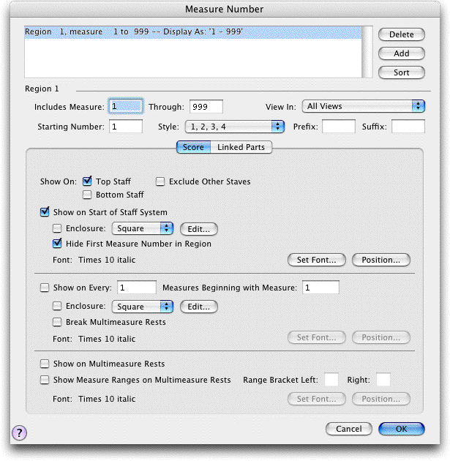
Task: Open Position... for start of staff system
Action: (x=381, y=260)
